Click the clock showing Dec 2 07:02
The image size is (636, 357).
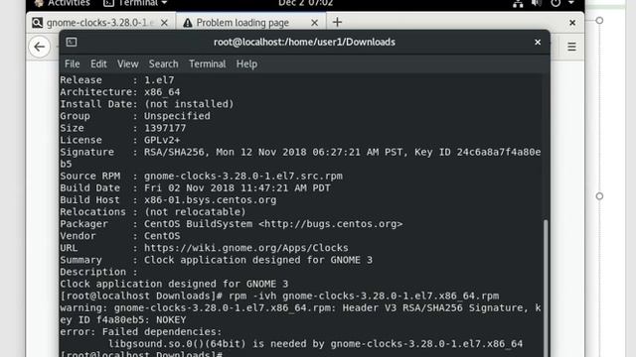pyautogui.click(x=305, y=3)
